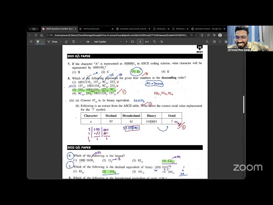Activate the Draw tool
This screenshot has height=205, width=273.
(x=52, y=42)
